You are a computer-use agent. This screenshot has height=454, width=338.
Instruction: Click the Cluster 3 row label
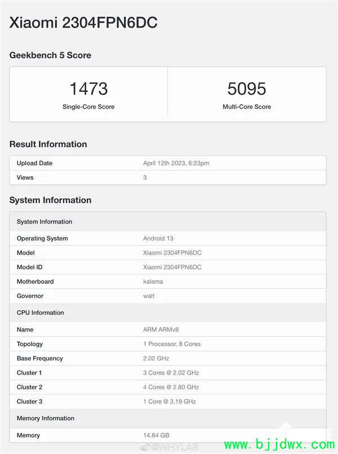tap(29, 402)
